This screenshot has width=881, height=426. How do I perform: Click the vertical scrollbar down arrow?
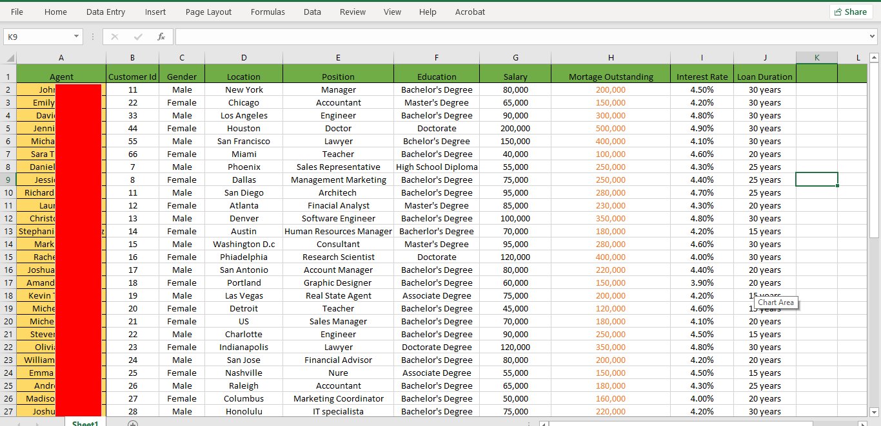[x=874, y=412]
